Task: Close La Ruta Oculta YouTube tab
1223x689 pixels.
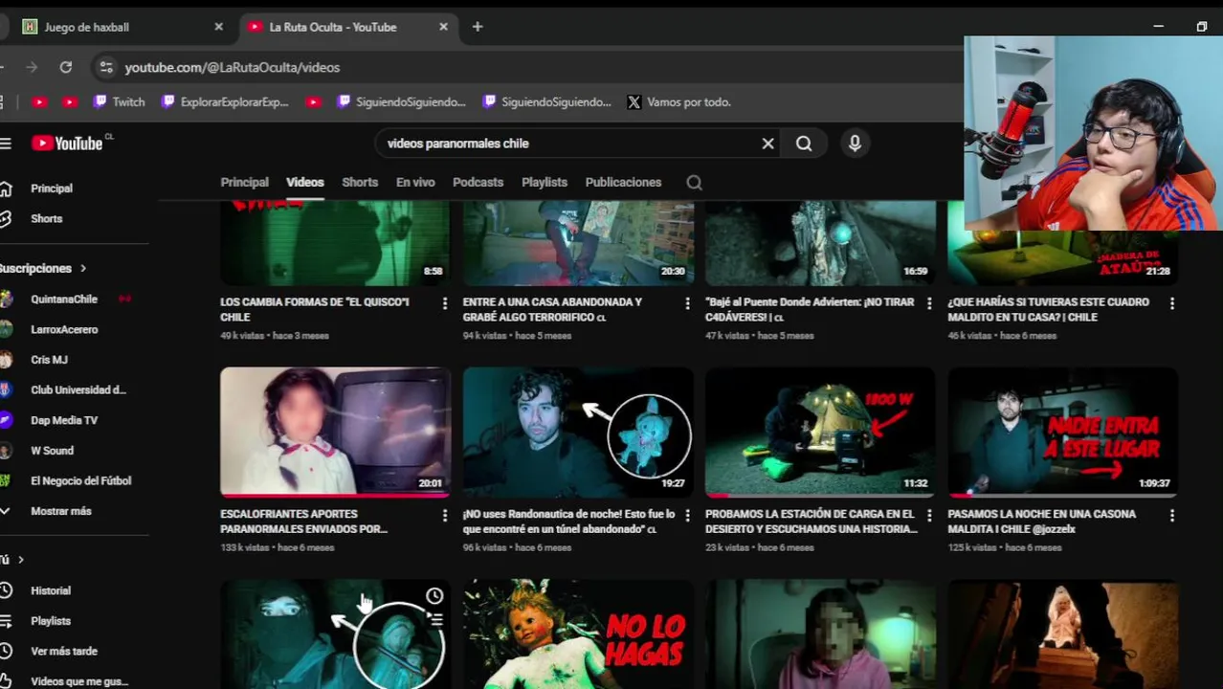Action: pyautogui.click(x=443, y=27)
